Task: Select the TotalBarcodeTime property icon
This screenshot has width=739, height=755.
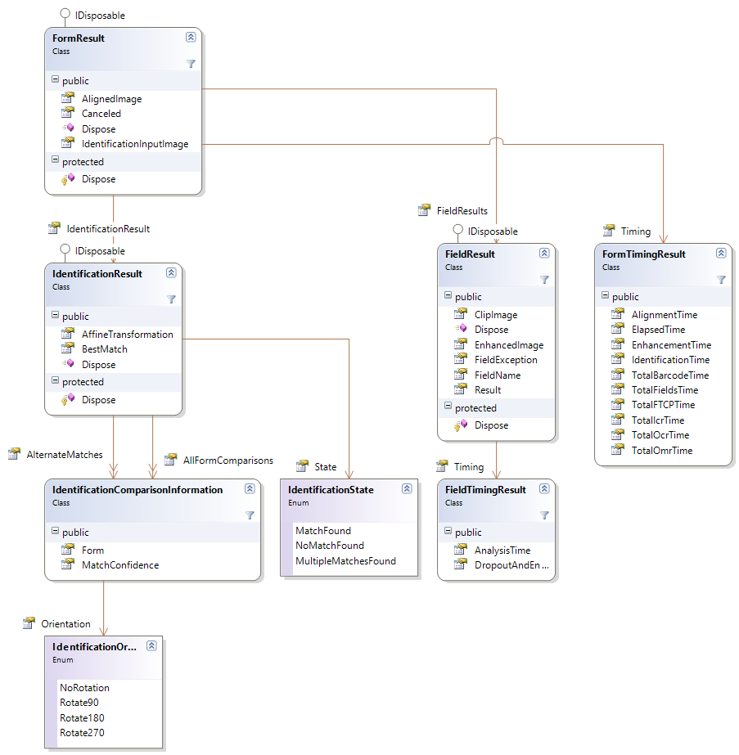Action: pos(618,375)
